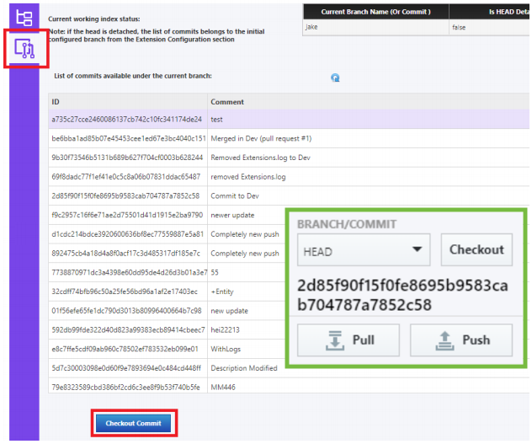
Task: Select commit 'removed Extensions.log' row
Action: pos(289,177)
